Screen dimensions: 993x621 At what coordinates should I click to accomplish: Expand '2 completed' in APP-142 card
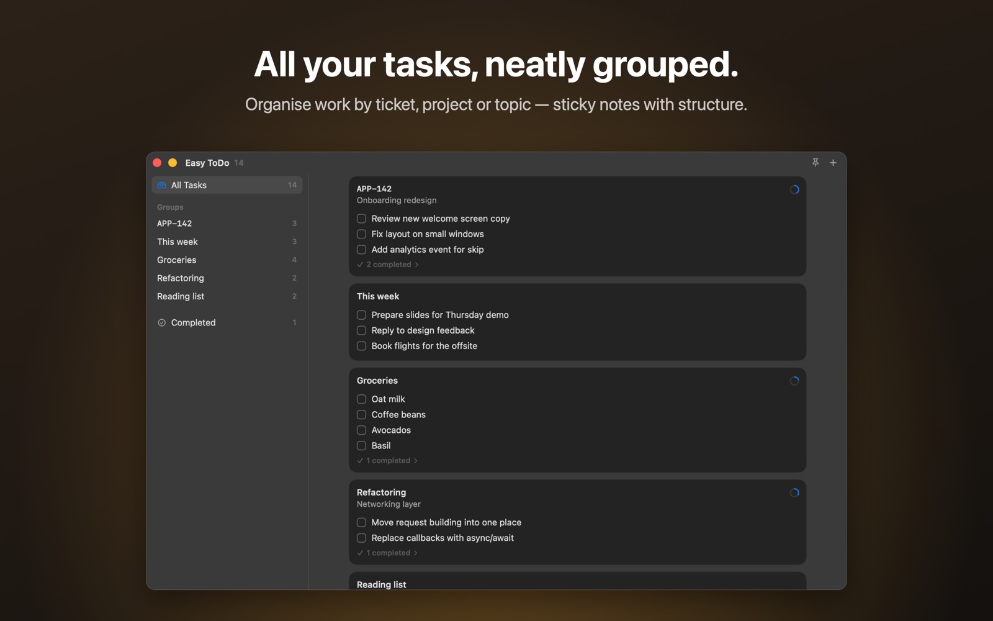[x=388, y=265]
